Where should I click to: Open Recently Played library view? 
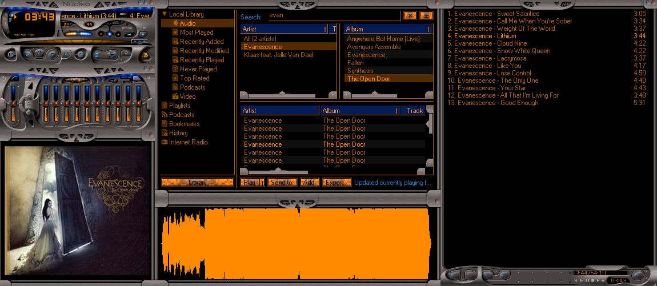tap(202, 60)
